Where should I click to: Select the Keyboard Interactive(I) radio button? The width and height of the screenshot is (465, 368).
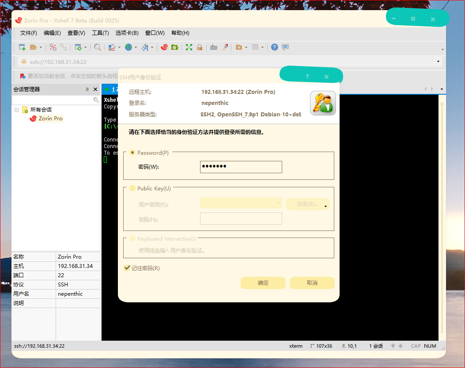[x=132, y=238]
